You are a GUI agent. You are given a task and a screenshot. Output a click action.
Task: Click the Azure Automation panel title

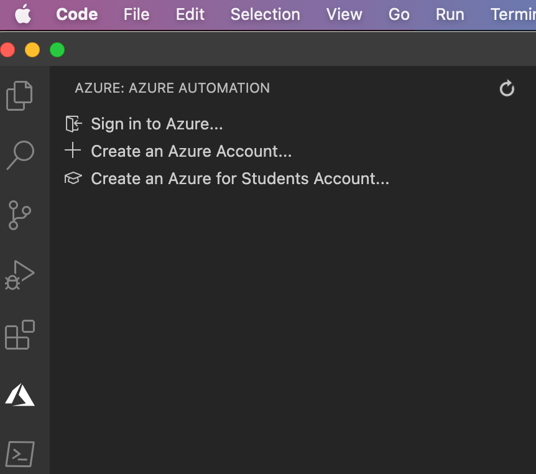(172, 88)
